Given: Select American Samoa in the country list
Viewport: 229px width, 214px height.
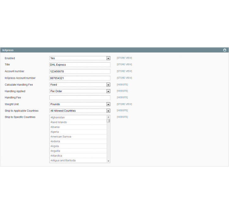Looking at the screenshot, I should (78, 137).
